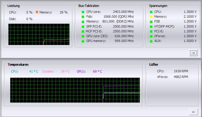
Task: Click the green indicator beside HT(SPP-MCP)
Action: tap(151, 27)
